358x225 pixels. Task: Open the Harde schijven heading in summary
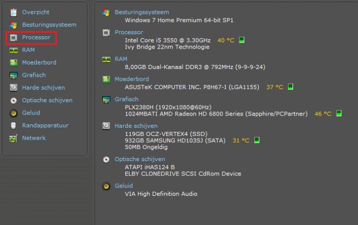[x=136, y=126]
